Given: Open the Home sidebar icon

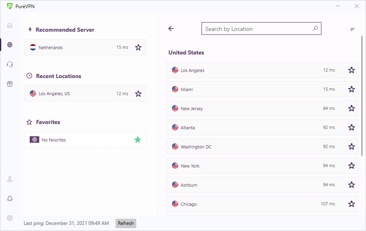Looking at the screenshot, I should coord(10,25).
